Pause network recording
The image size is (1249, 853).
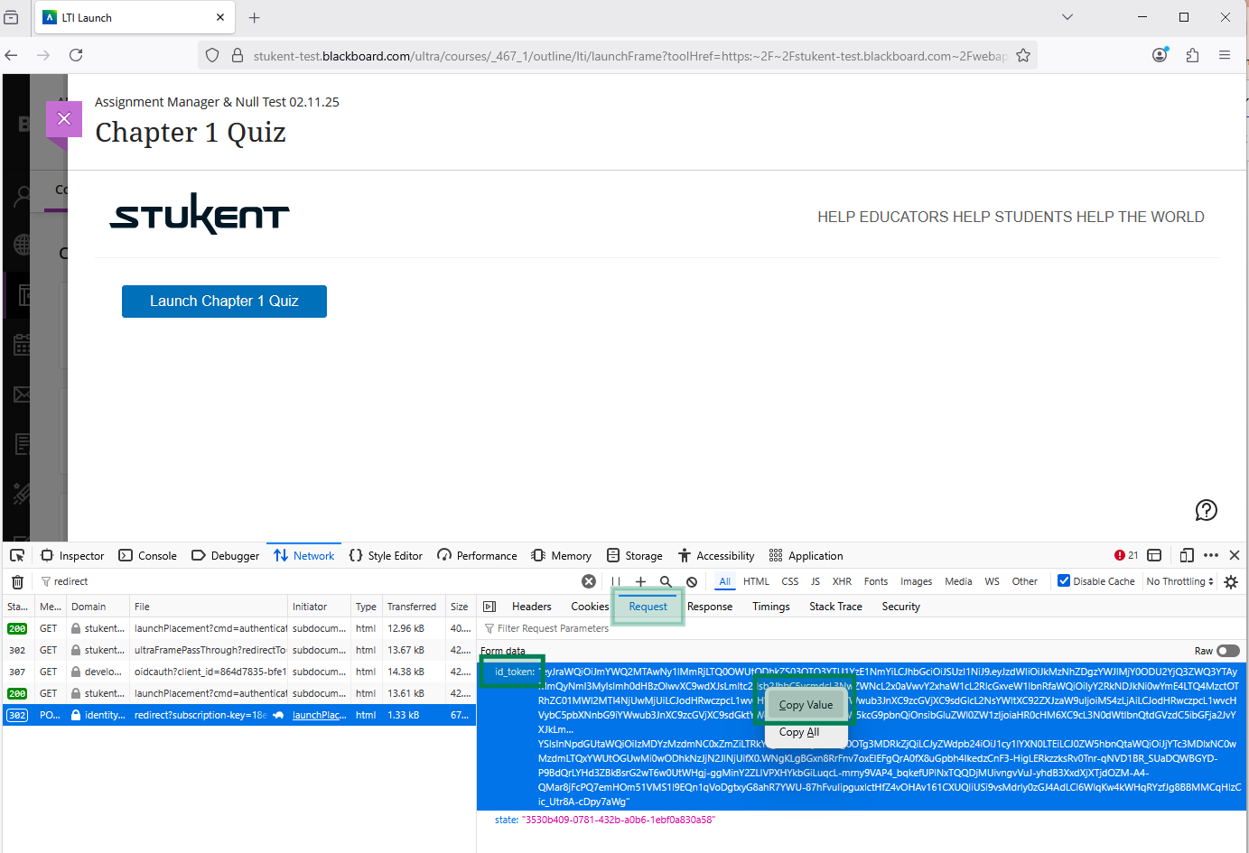(616, 581)
